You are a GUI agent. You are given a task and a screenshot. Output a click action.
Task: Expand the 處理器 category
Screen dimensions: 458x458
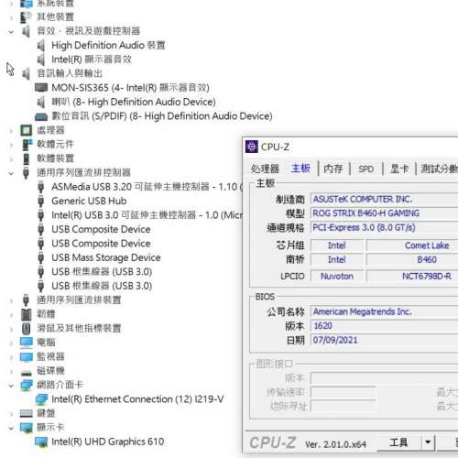(x=11, y=131)
